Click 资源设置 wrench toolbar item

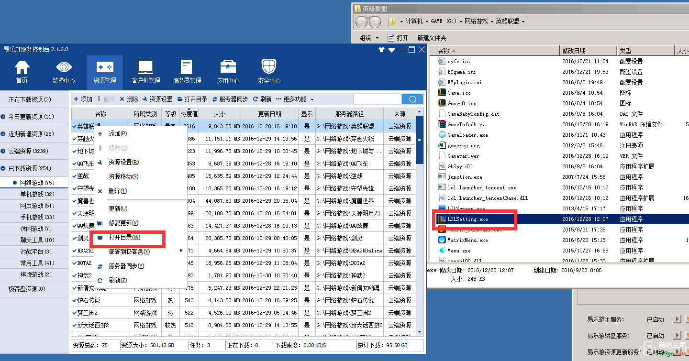157,99
